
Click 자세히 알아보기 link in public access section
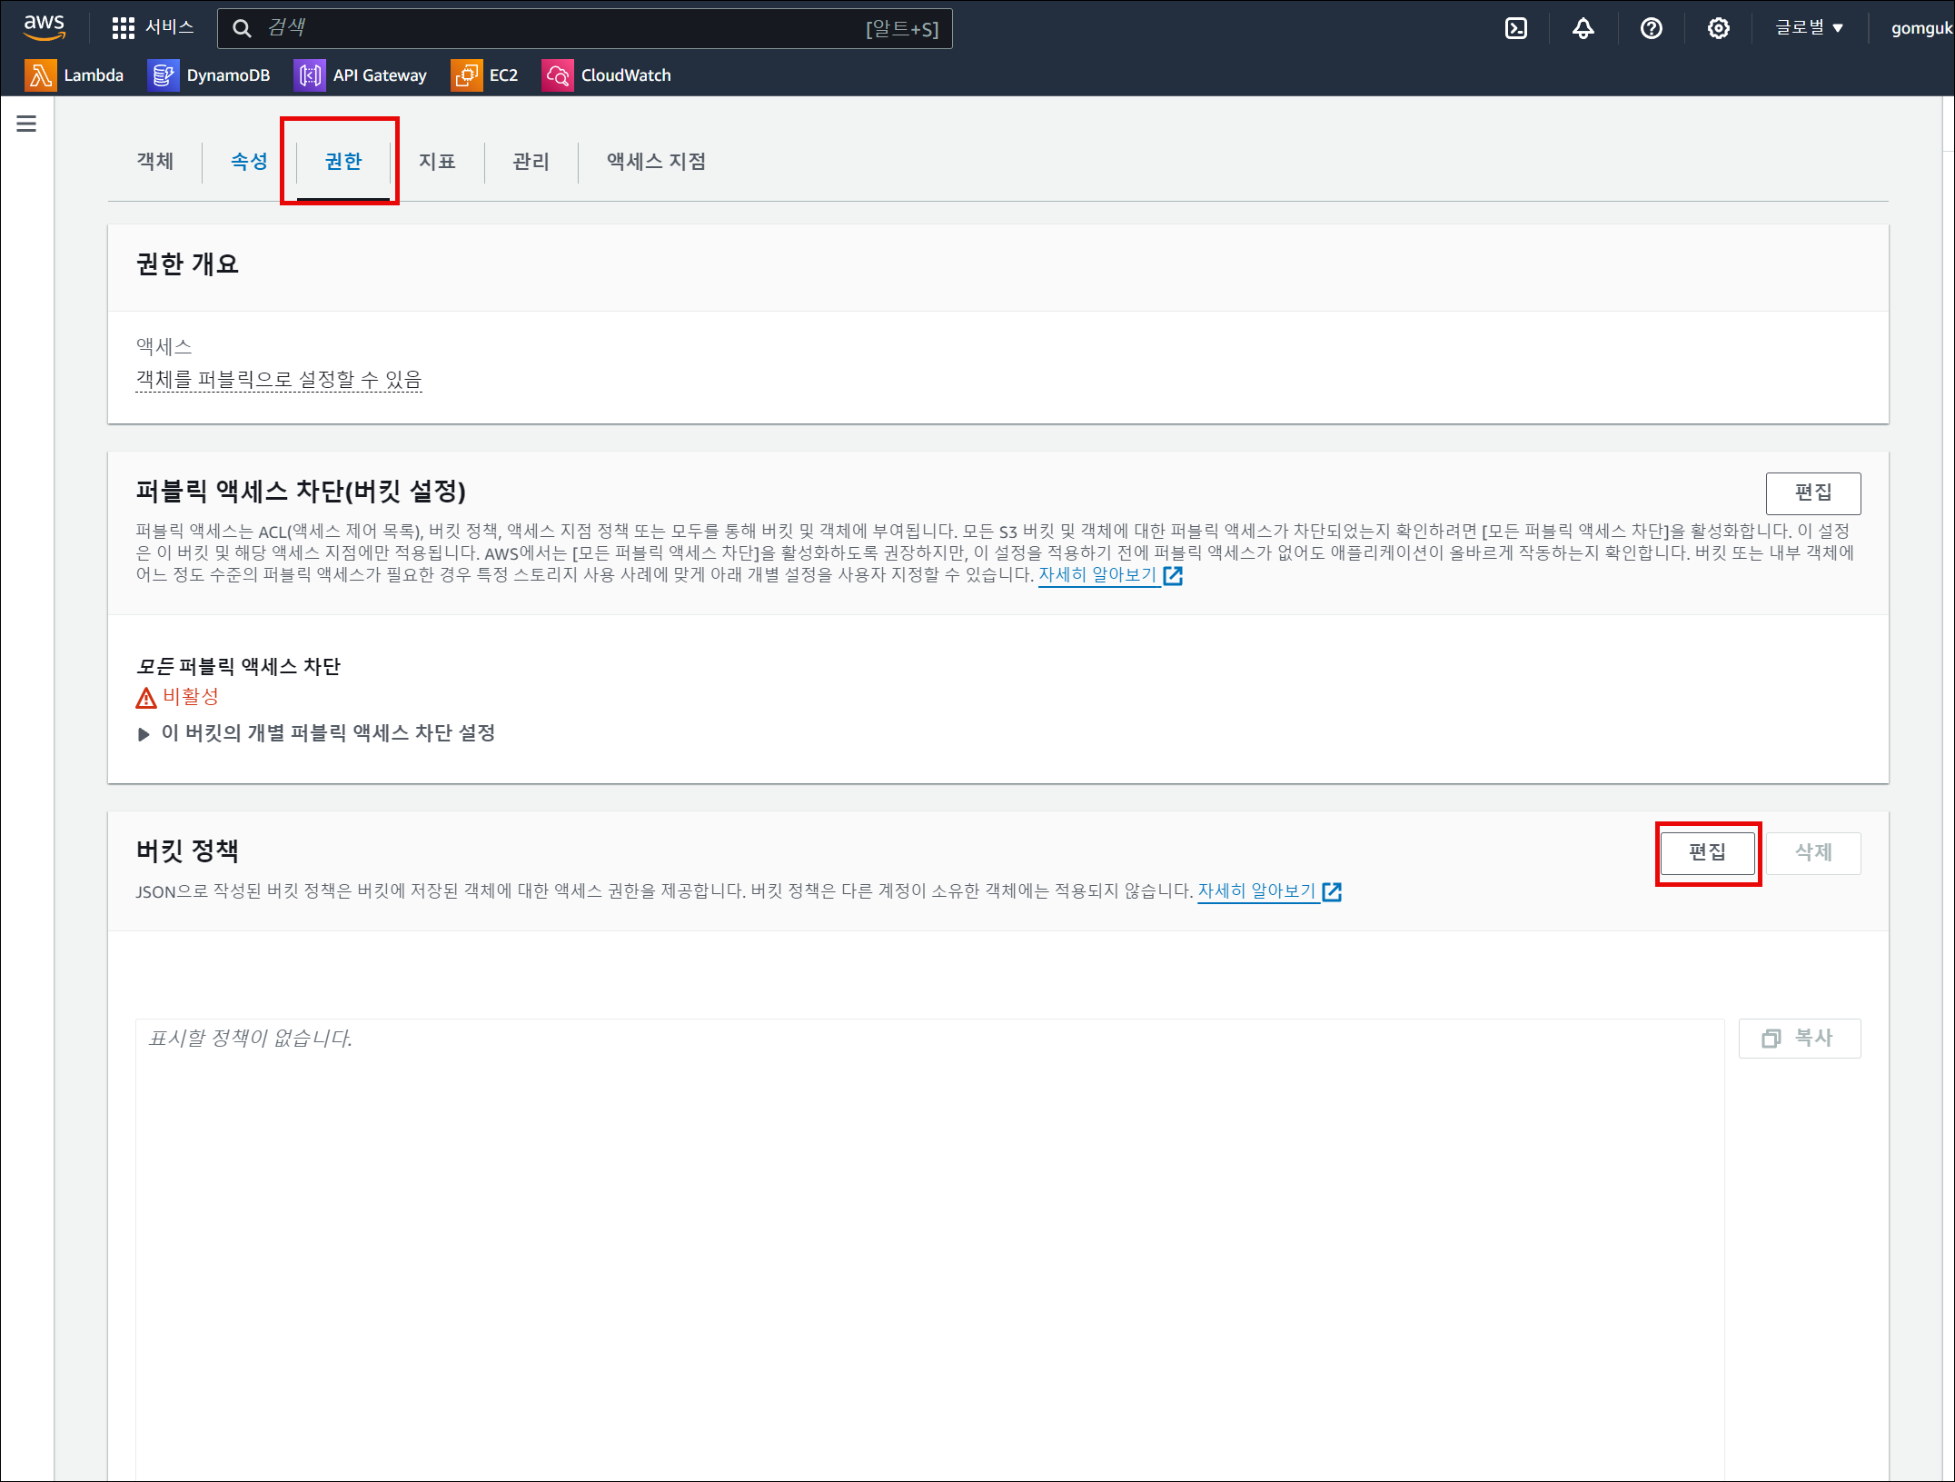(x=1098, y=575)
